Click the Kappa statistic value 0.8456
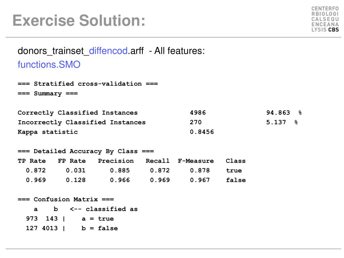The height and width of the screenshot is (258, 344). 202,132
